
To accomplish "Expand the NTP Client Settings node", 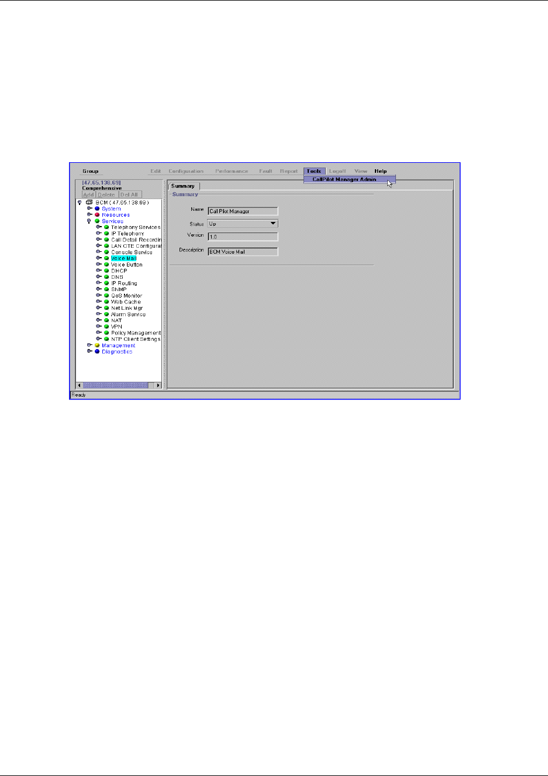I will pos(99,339).
